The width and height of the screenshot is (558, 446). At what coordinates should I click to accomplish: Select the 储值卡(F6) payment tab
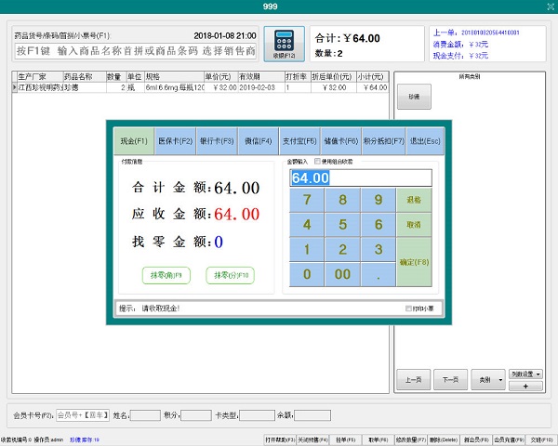[x=341, y=141]
